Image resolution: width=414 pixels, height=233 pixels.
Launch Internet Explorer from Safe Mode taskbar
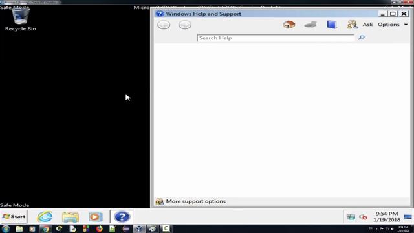pos(45,217)
